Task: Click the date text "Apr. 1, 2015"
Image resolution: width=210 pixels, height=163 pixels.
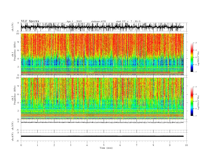Action: point(74,21)
